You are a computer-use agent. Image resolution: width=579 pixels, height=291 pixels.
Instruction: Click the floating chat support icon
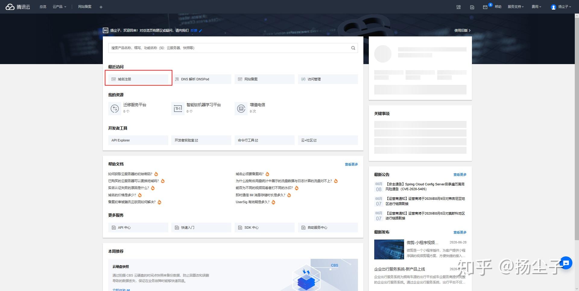(x=566, y=263)
